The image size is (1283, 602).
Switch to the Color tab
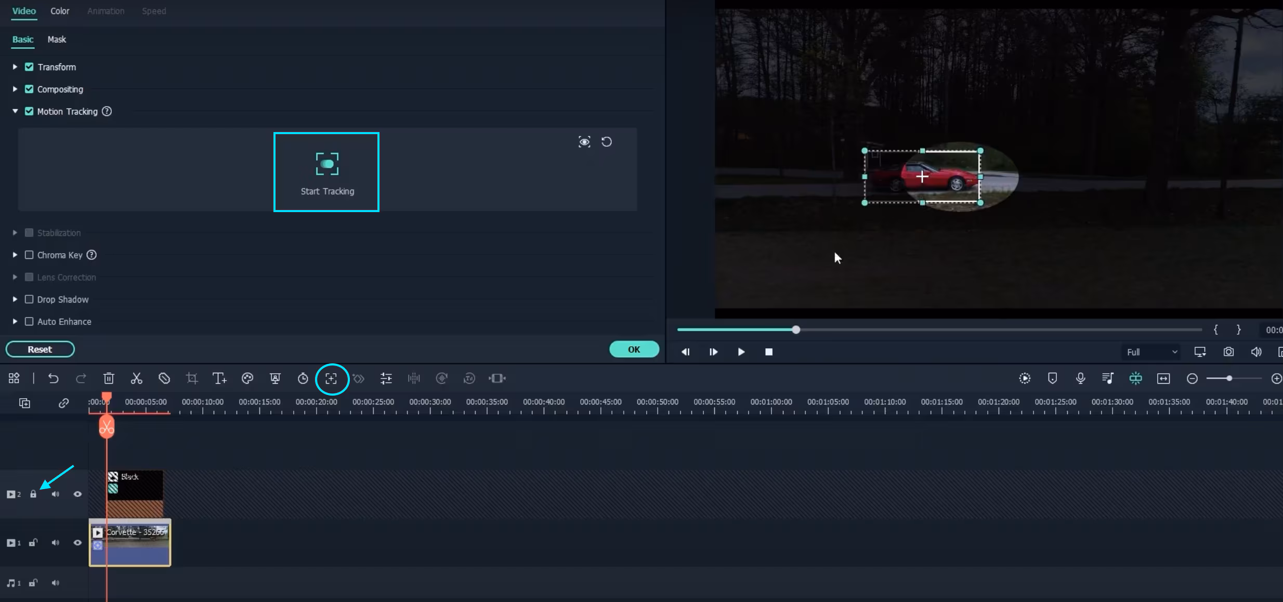(60, 11)
